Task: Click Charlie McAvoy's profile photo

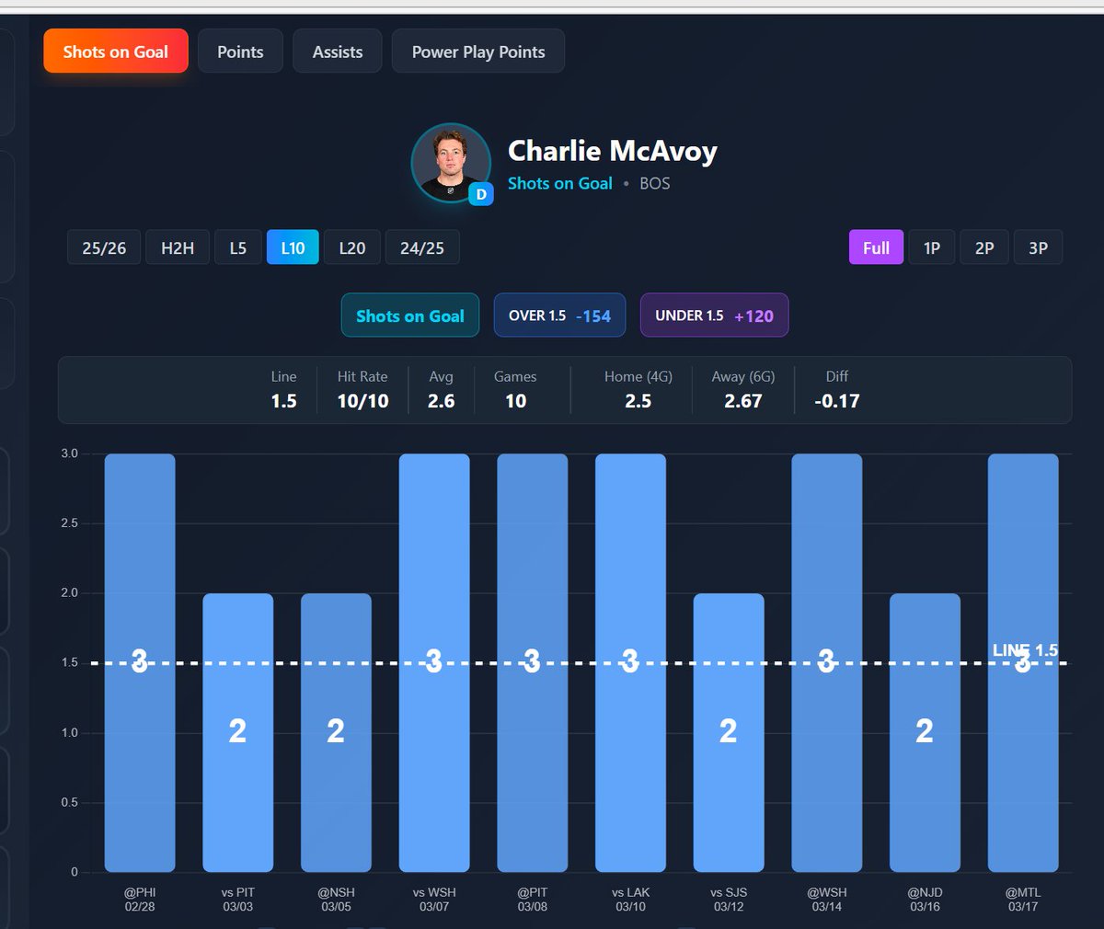Action: click(x=450, y=163)
